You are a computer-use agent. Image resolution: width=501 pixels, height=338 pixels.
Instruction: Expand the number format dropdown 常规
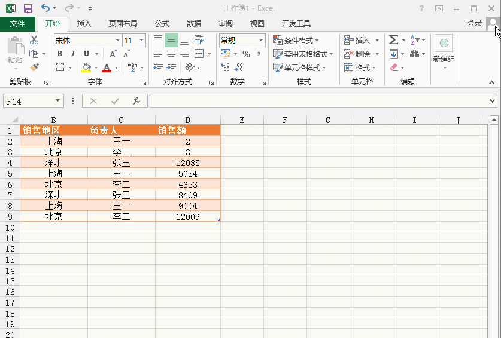coord(261,41)
